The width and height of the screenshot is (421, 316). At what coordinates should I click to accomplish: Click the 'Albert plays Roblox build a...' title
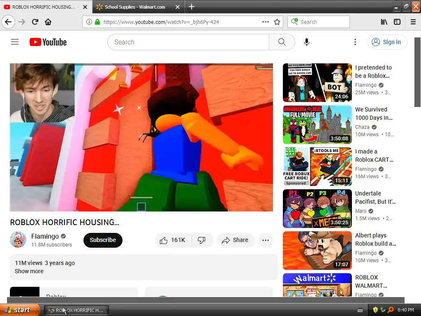[376, 239]
